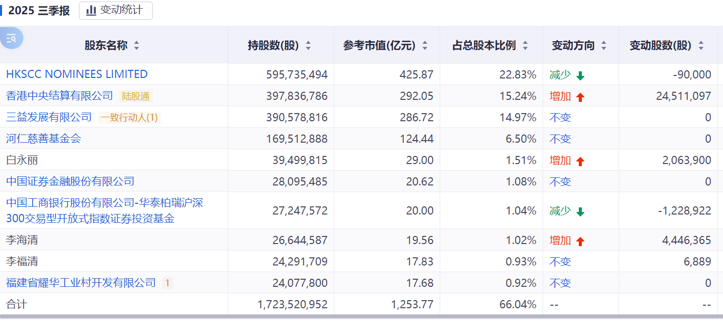This screenshot has height=321, width=723.
Task: Open 福建省耀华工业村开发有限公司 link
Action: click(81, 282)
